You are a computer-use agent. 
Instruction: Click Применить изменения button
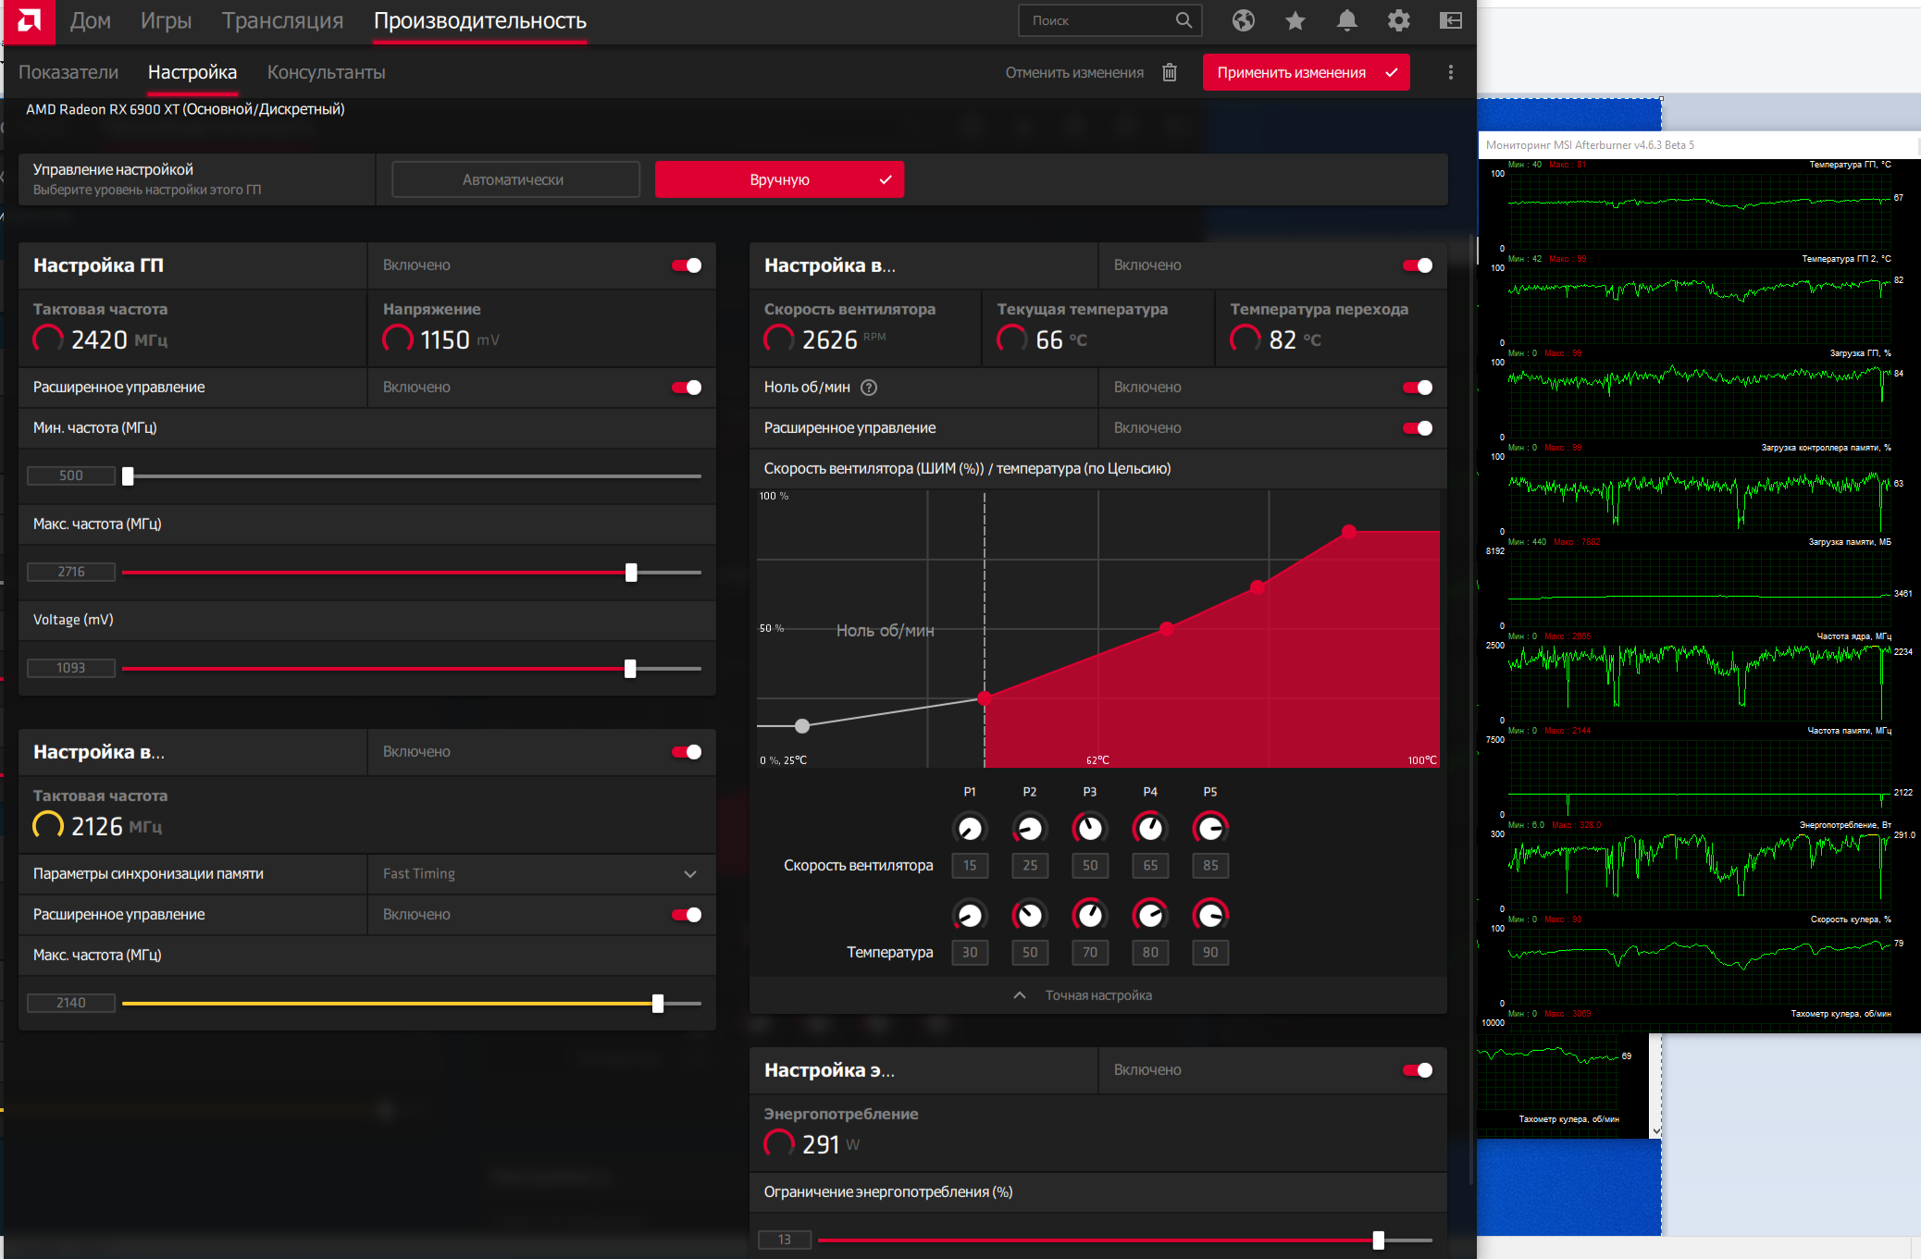(x=1305, y=72)
